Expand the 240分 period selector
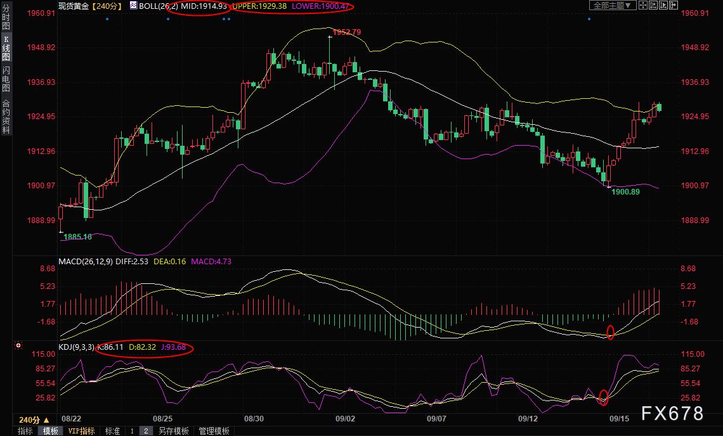Viewport: 723px width, 436px height. (x=34, y=420)
